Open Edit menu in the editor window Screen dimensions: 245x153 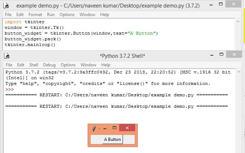tap(20, 15)
